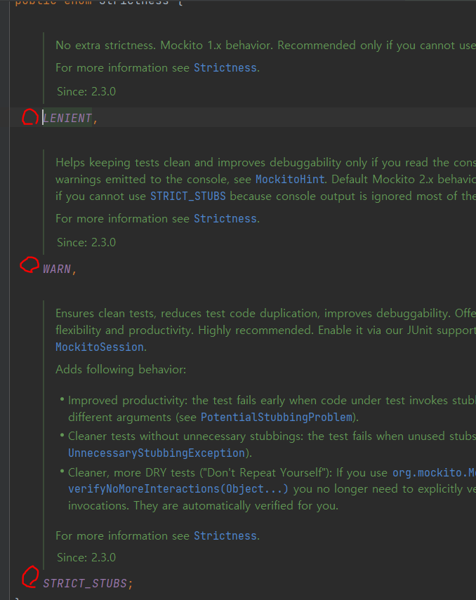Click the 'Since: 2.3.0' text above WARN
Screen dimensions: 476x600
pos(86,242)
